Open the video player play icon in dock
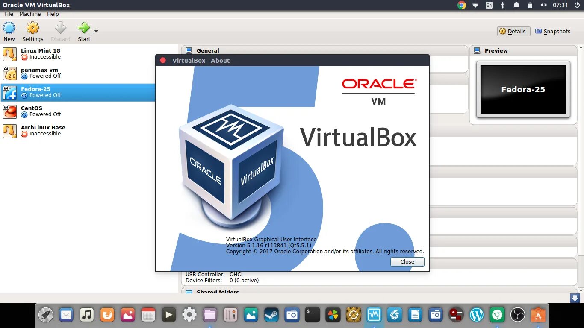The image size is (584, 328). [x=169, y=315]
